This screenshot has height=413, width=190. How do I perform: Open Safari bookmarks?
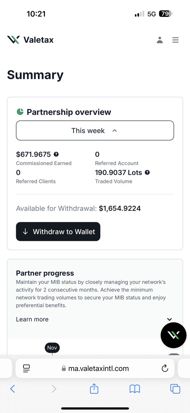tap(135, 389)
